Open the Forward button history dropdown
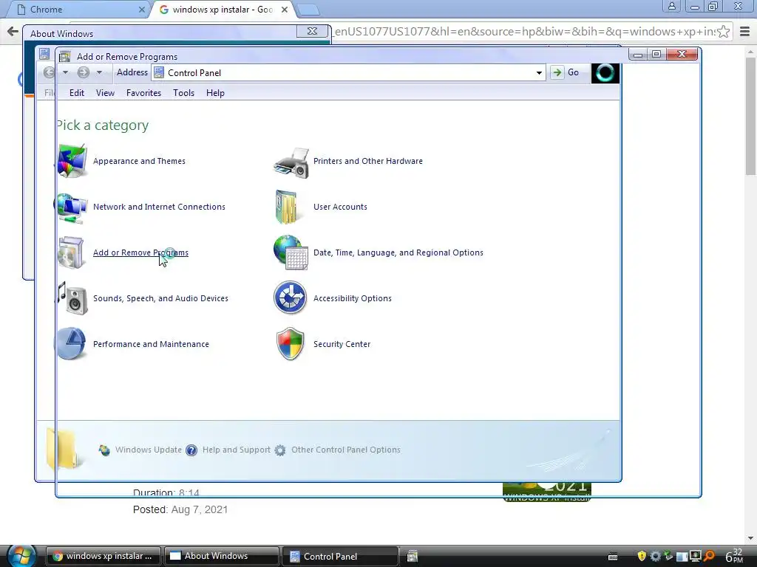 click(x=99, y=72)
